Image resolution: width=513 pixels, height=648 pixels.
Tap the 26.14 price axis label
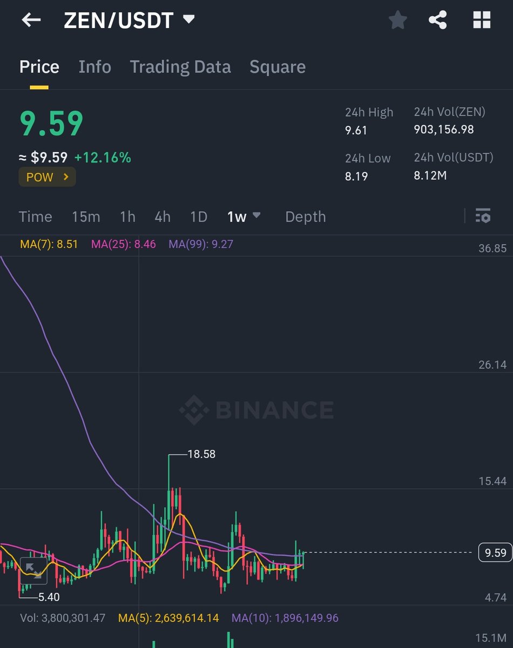492,365
